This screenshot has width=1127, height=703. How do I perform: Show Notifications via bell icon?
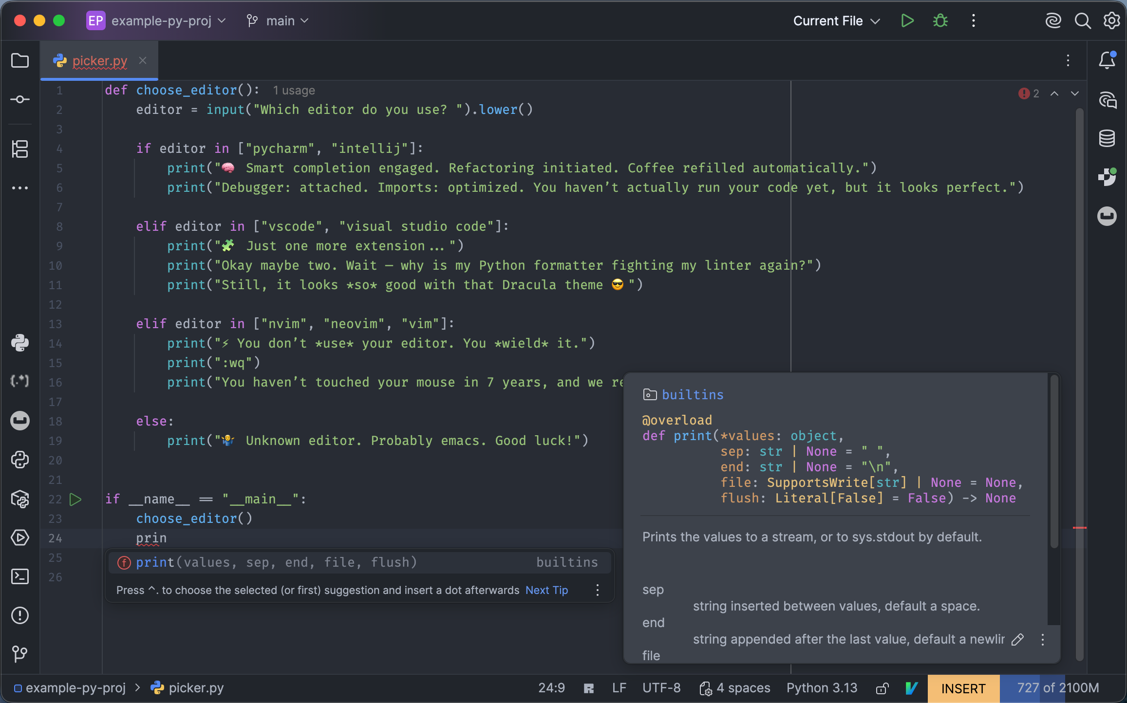point(1107,61)
